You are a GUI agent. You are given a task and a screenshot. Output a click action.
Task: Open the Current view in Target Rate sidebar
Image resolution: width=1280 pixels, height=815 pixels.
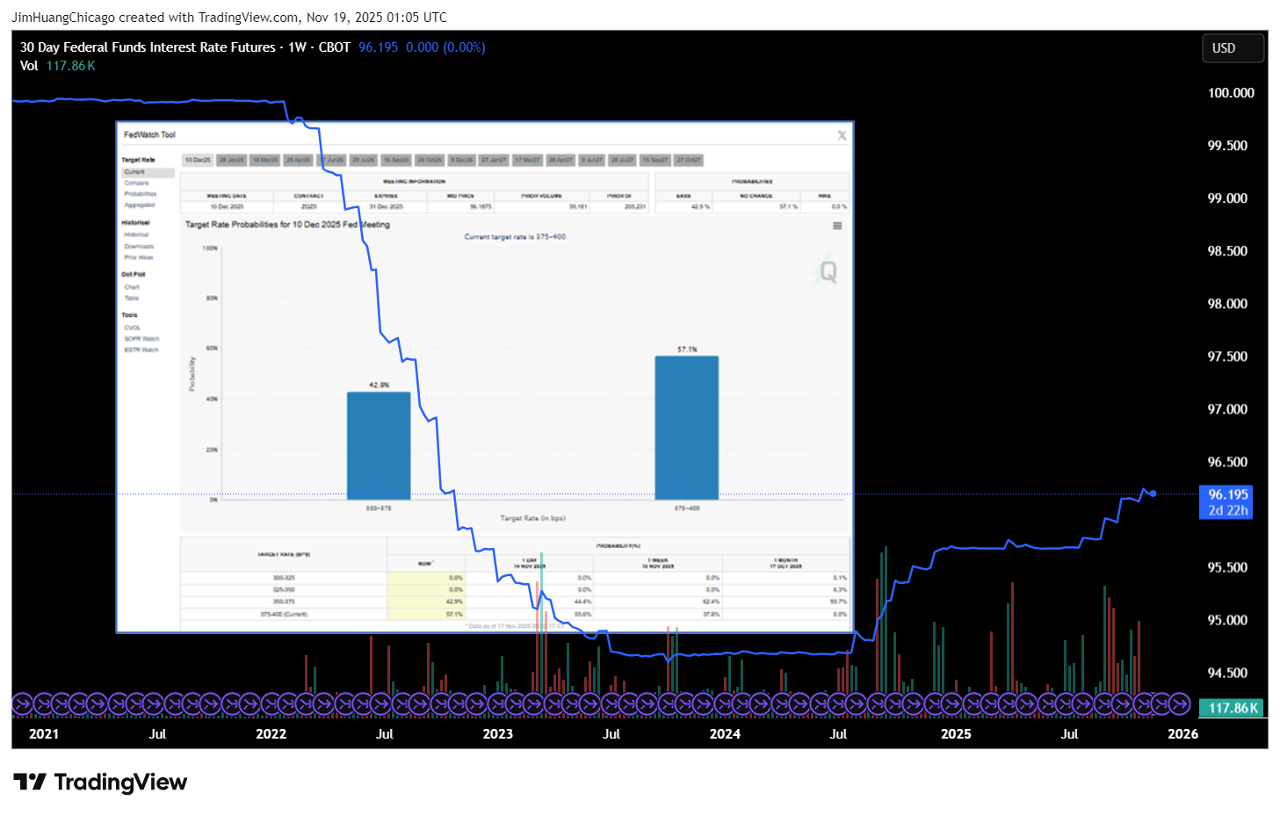pos(148,172)
